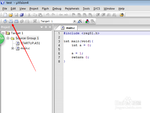Viewport: 150px width, 113px height.
Task: Download to flash with LOAD icon
Action: 35,21
